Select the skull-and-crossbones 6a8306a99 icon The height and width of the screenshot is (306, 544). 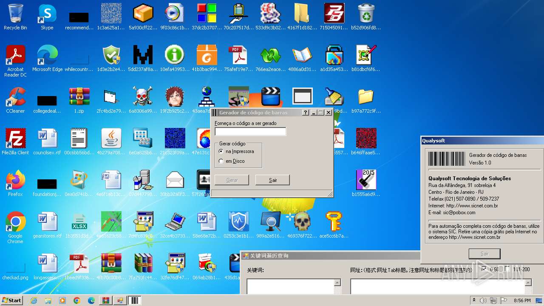[x=142, y=100]
